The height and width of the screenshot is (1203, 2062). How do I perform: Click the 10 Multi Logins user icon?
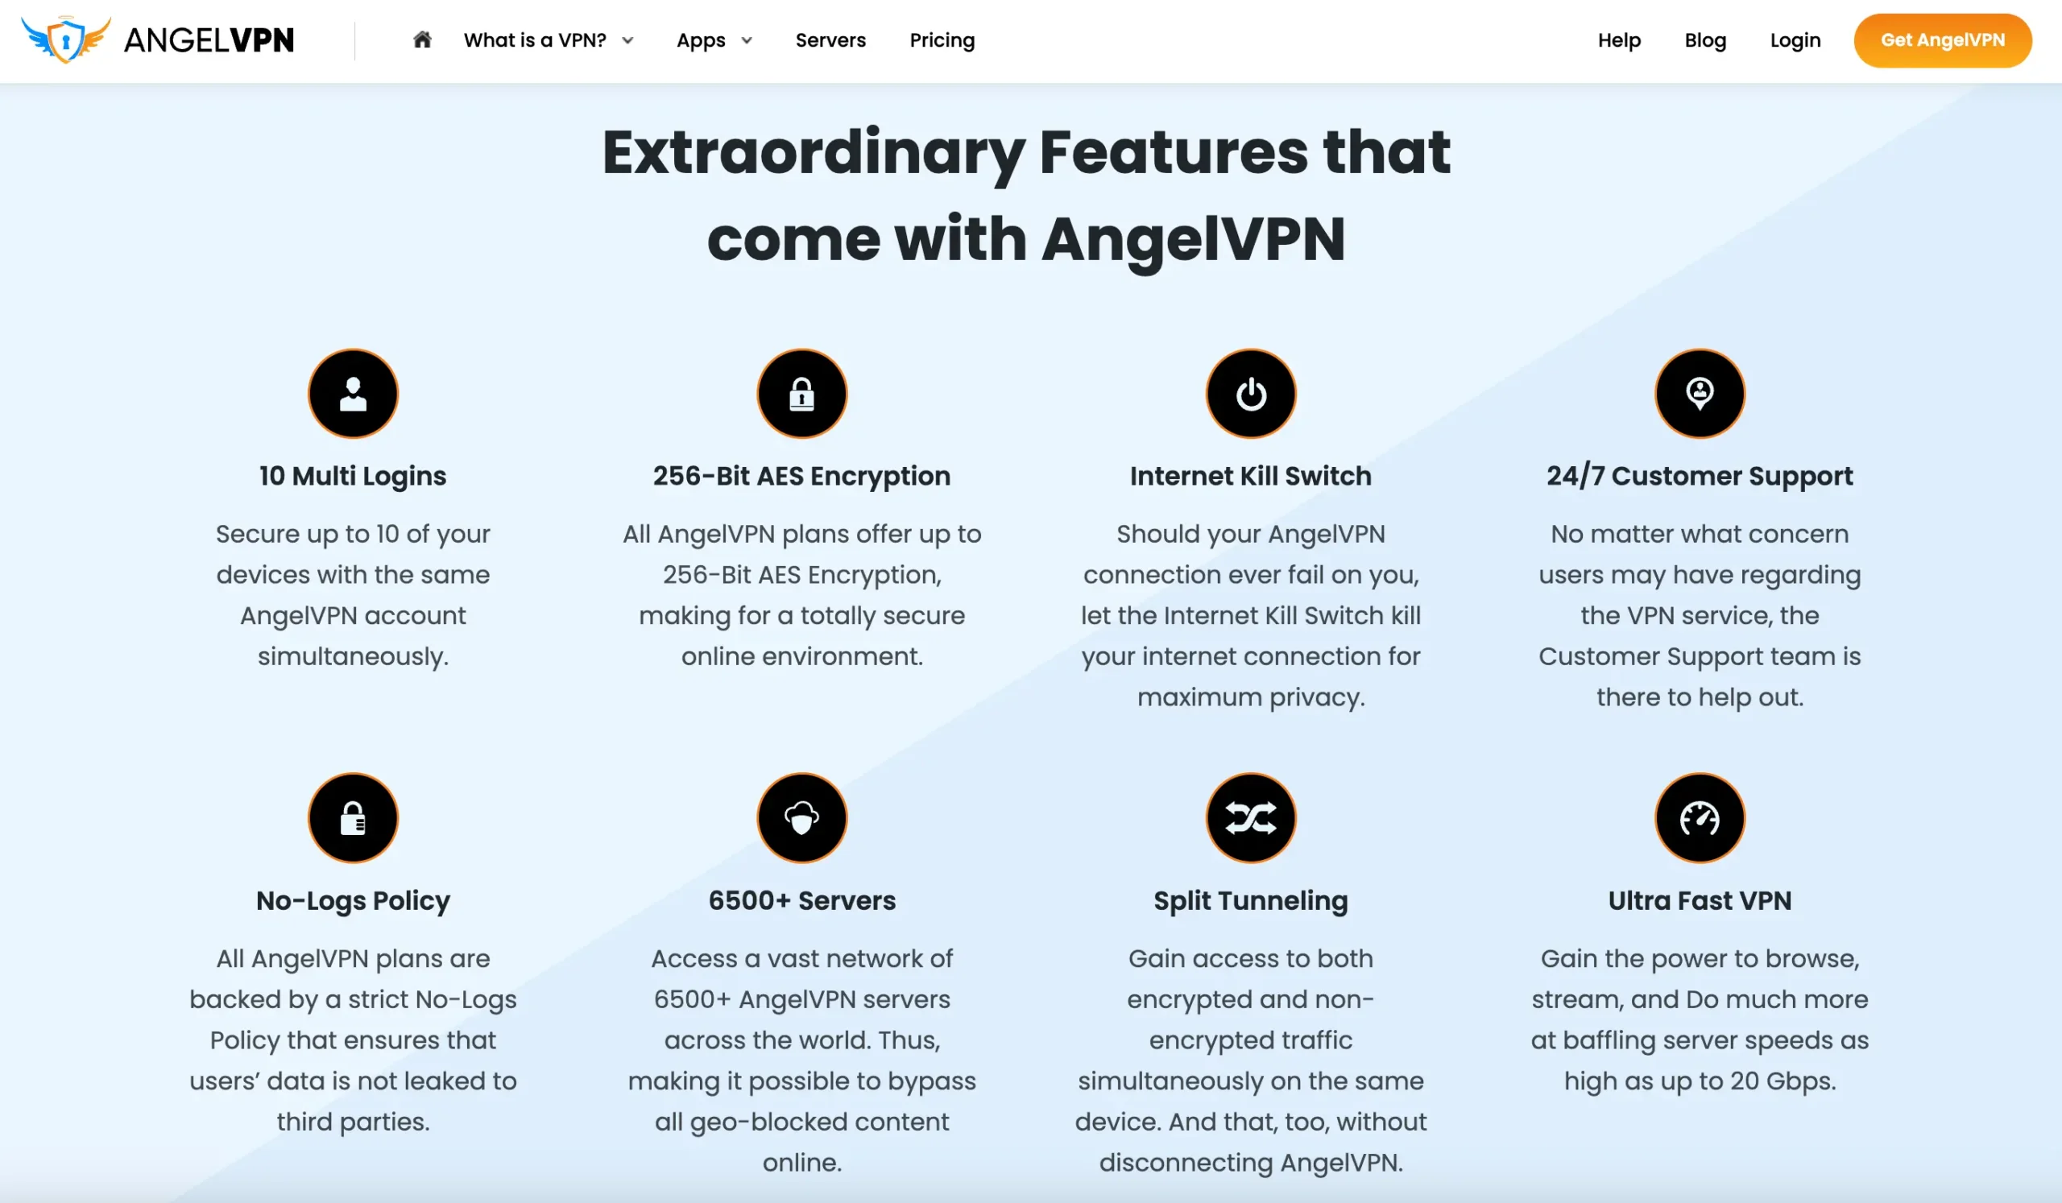click(x=352, y=392)
